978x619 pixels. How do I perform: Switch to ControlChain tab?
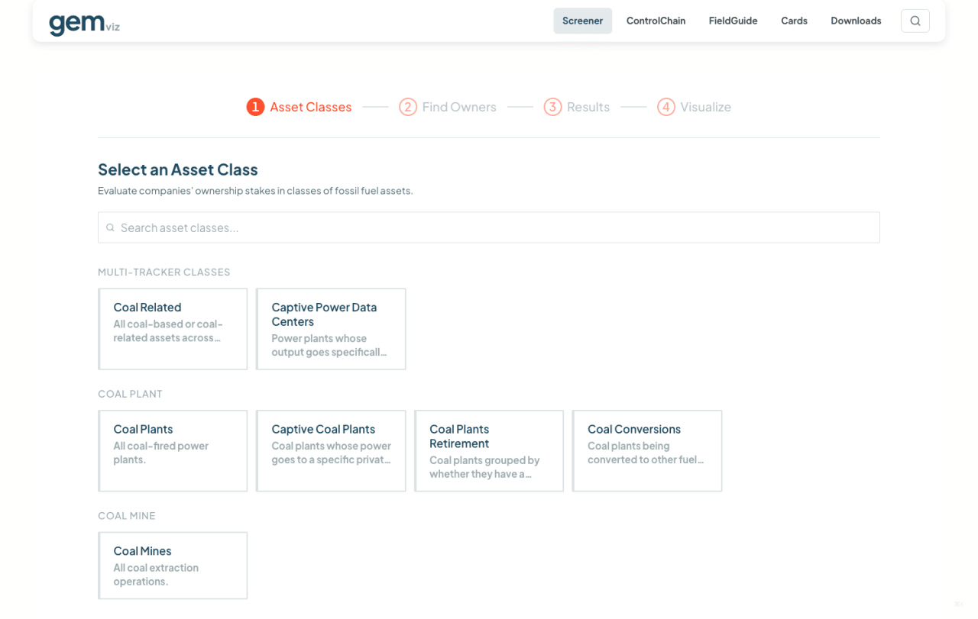(x=656, y=21)
